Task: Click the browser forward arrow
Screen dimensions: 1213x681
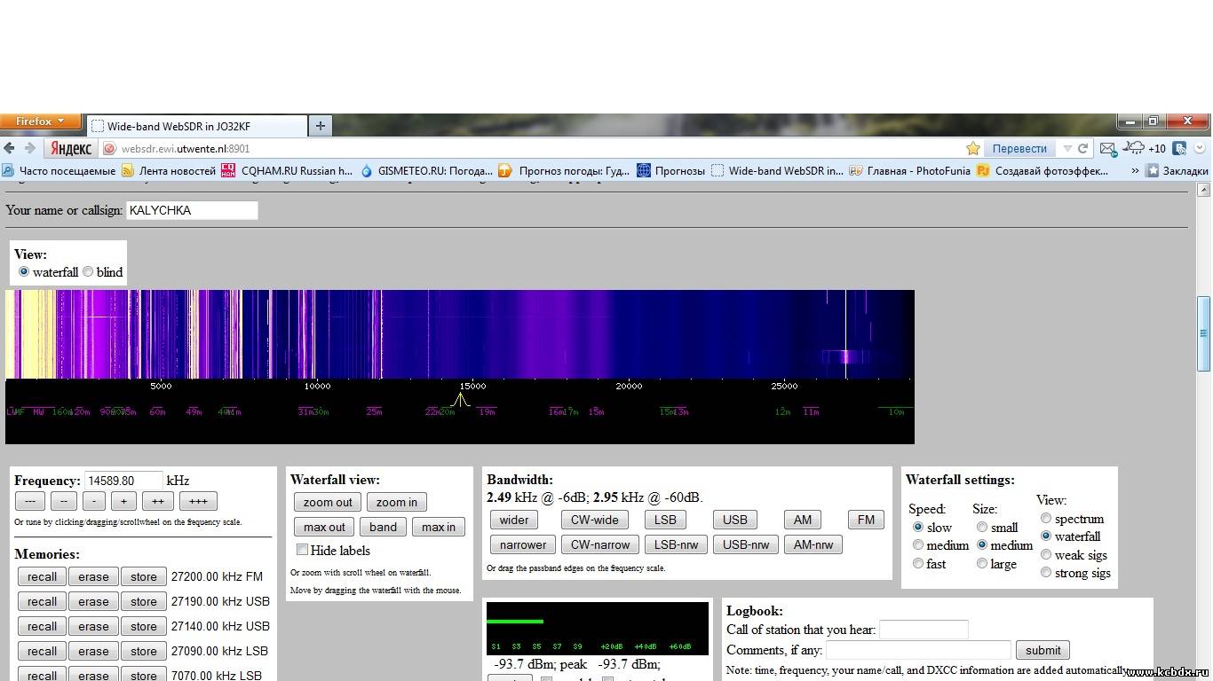Action: 29,148
